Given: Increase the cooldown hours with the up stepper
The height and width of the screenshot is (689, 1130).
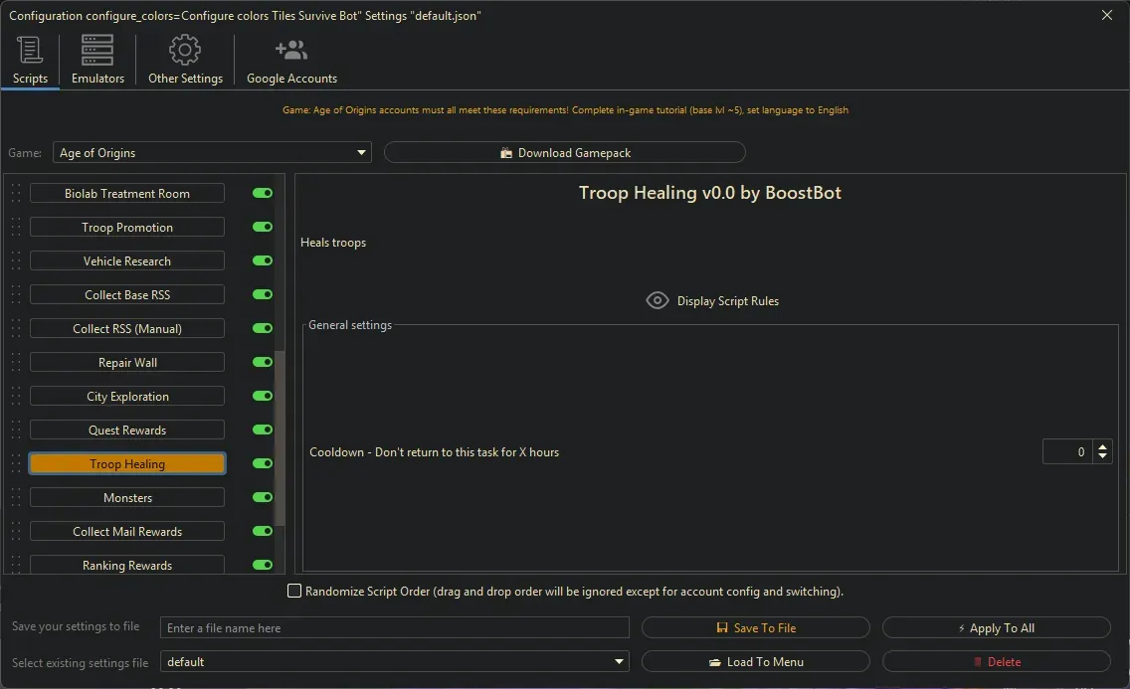Looking at the screenshot, I should 1103,446.
